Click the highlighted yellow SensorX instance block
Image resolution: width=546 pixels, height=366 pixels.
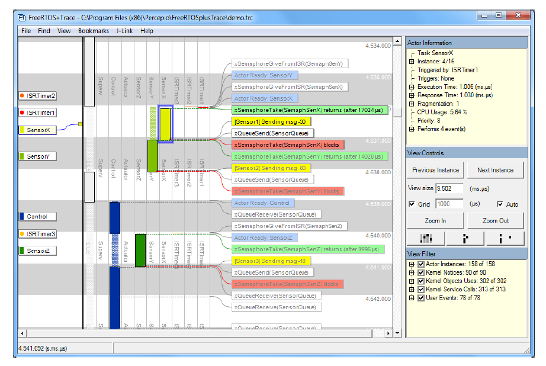165,124
